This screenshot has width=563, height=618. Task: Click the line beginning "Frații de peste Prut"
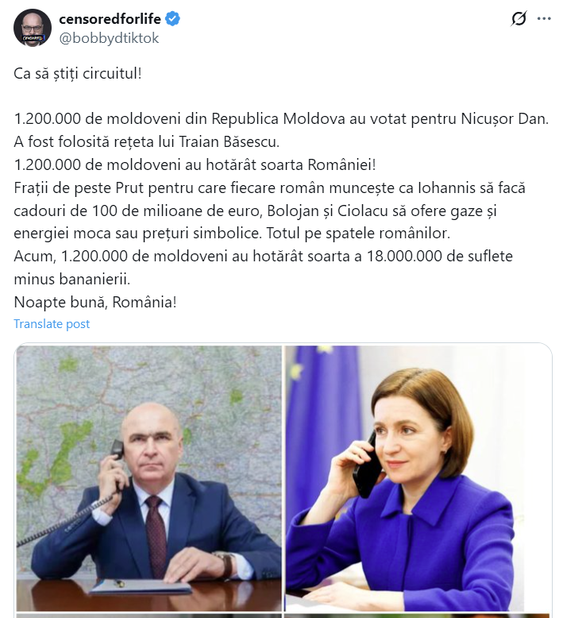point(270,188)
